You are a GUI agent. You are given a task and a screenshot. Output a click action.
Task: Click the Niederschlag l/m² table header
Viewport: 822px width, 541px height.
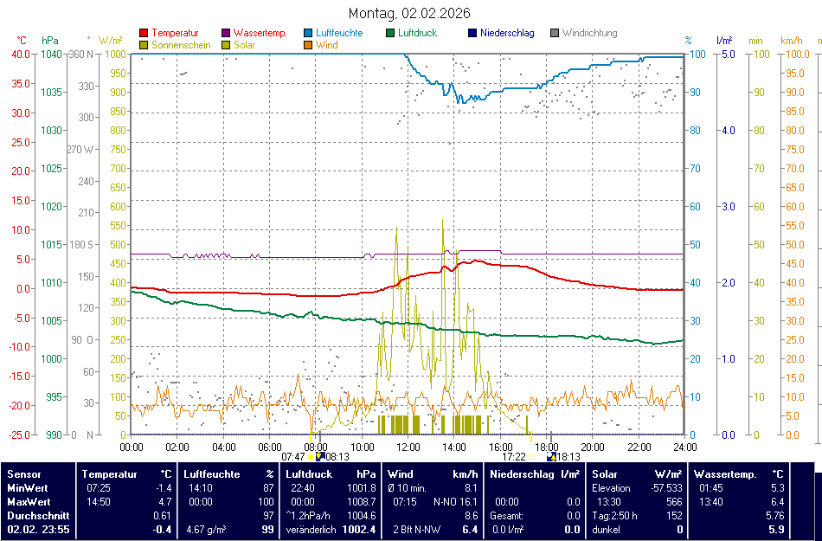tap(533, 474)
